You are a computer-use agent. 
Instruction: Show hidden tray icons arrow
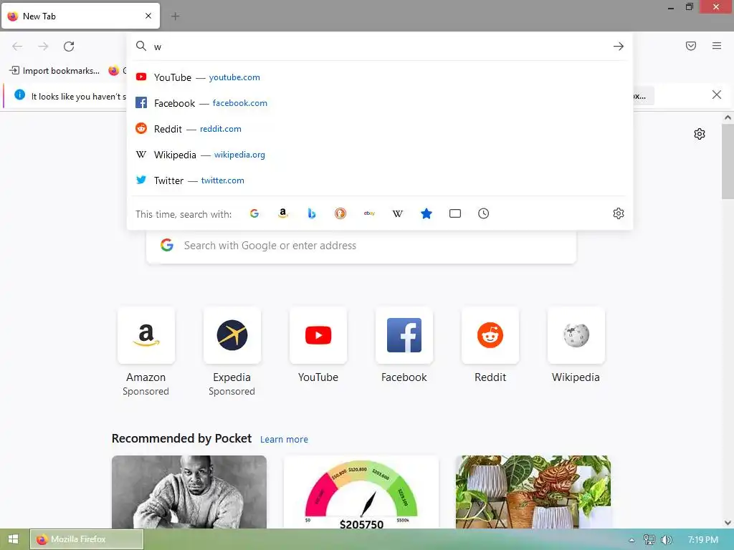[632, 540]
